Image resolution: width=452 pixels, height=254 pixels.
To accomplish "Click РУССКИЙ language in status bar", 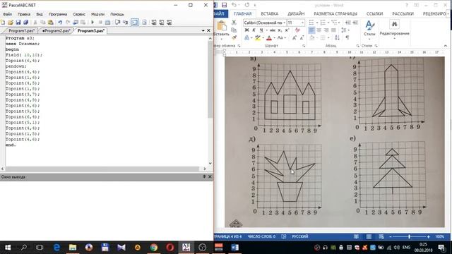I will click(x=300, y=236).
